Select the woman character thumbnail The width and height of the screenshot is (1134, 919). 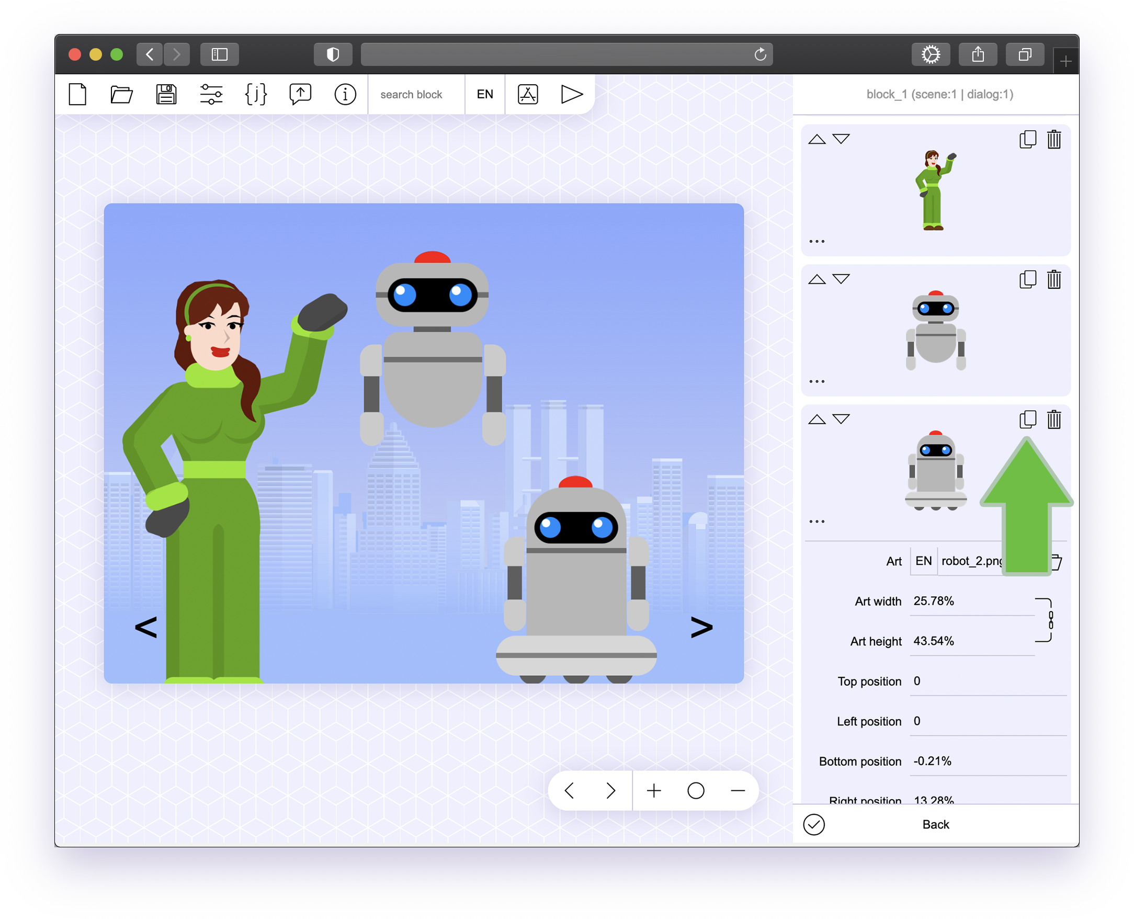tap(936, 190)
